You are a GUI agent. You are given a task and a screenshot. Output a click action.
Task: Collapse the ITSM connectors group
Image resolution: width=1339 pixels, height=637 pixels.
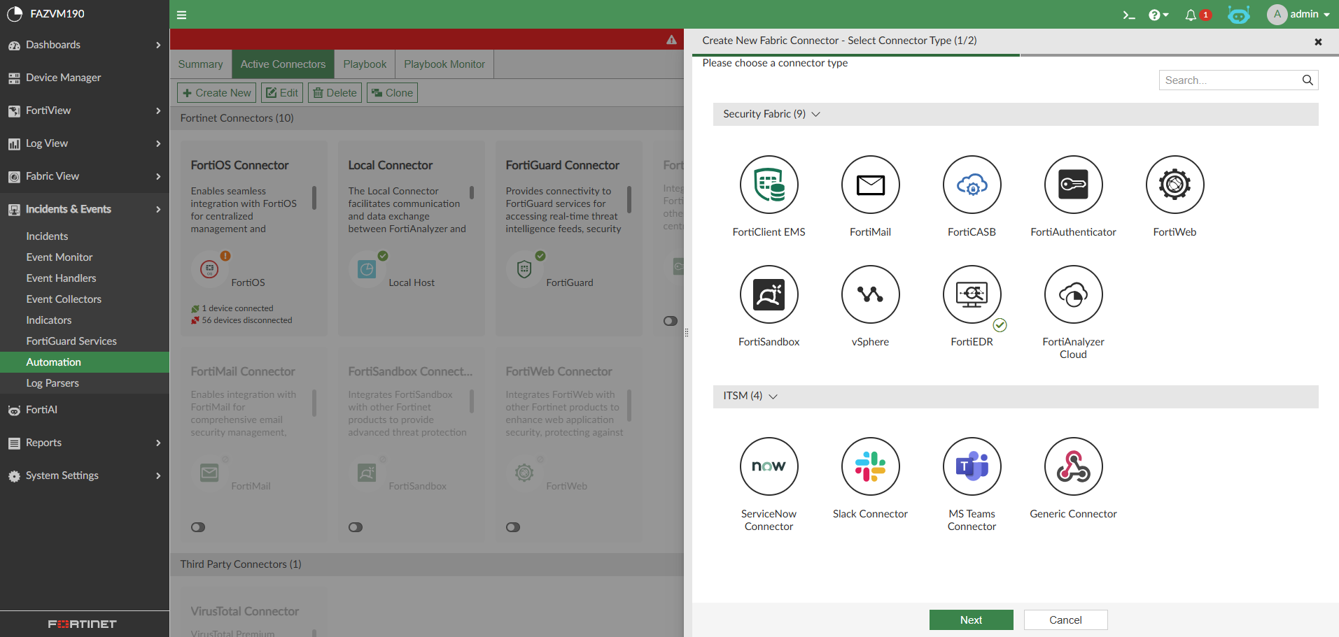coord(773,396)
